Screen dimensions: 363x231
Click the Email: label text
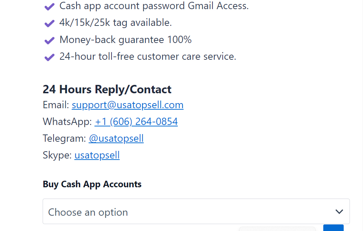(x=56, y=105)
